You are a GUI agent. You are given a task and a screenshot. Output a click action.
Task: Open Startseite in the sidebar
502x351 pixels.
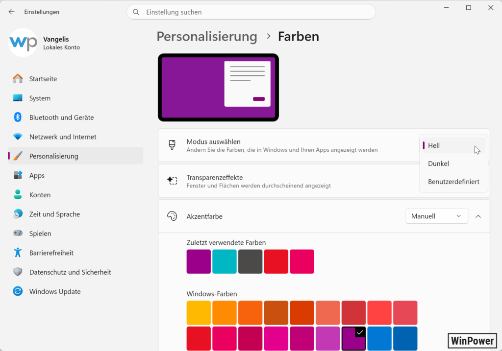(75, 79)
